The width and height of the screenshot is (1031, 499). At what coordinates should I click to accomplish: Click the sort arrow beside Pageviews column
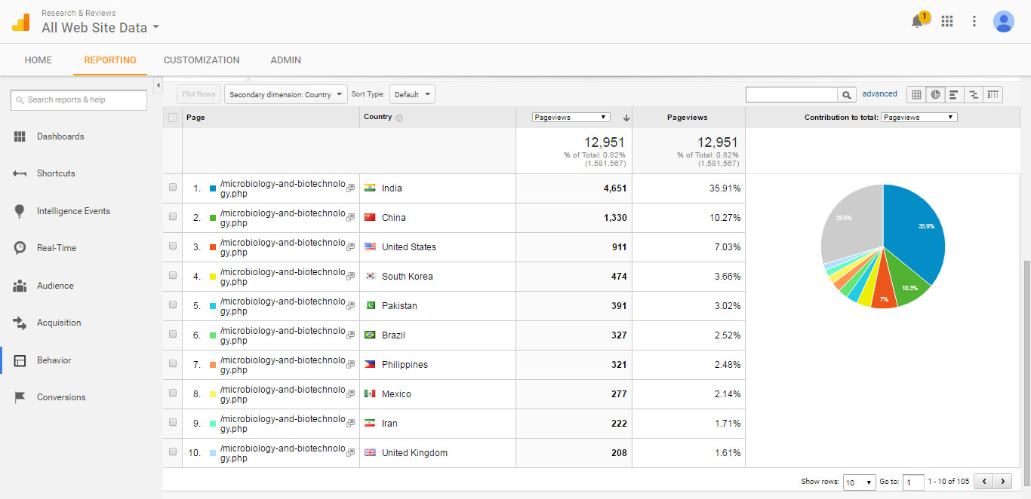click(x=626, y=118)
